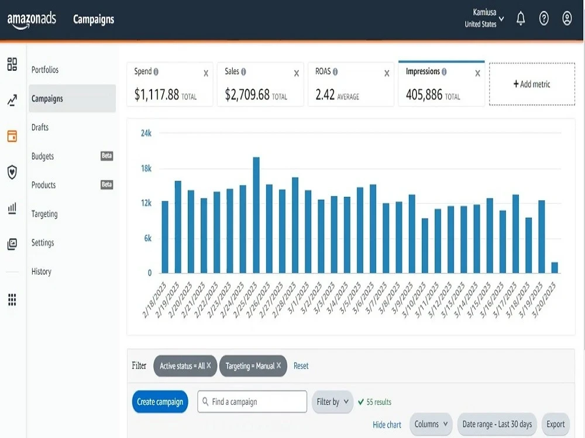Click the Campaigns page title in header
The image size is (585, 438).
94,19
